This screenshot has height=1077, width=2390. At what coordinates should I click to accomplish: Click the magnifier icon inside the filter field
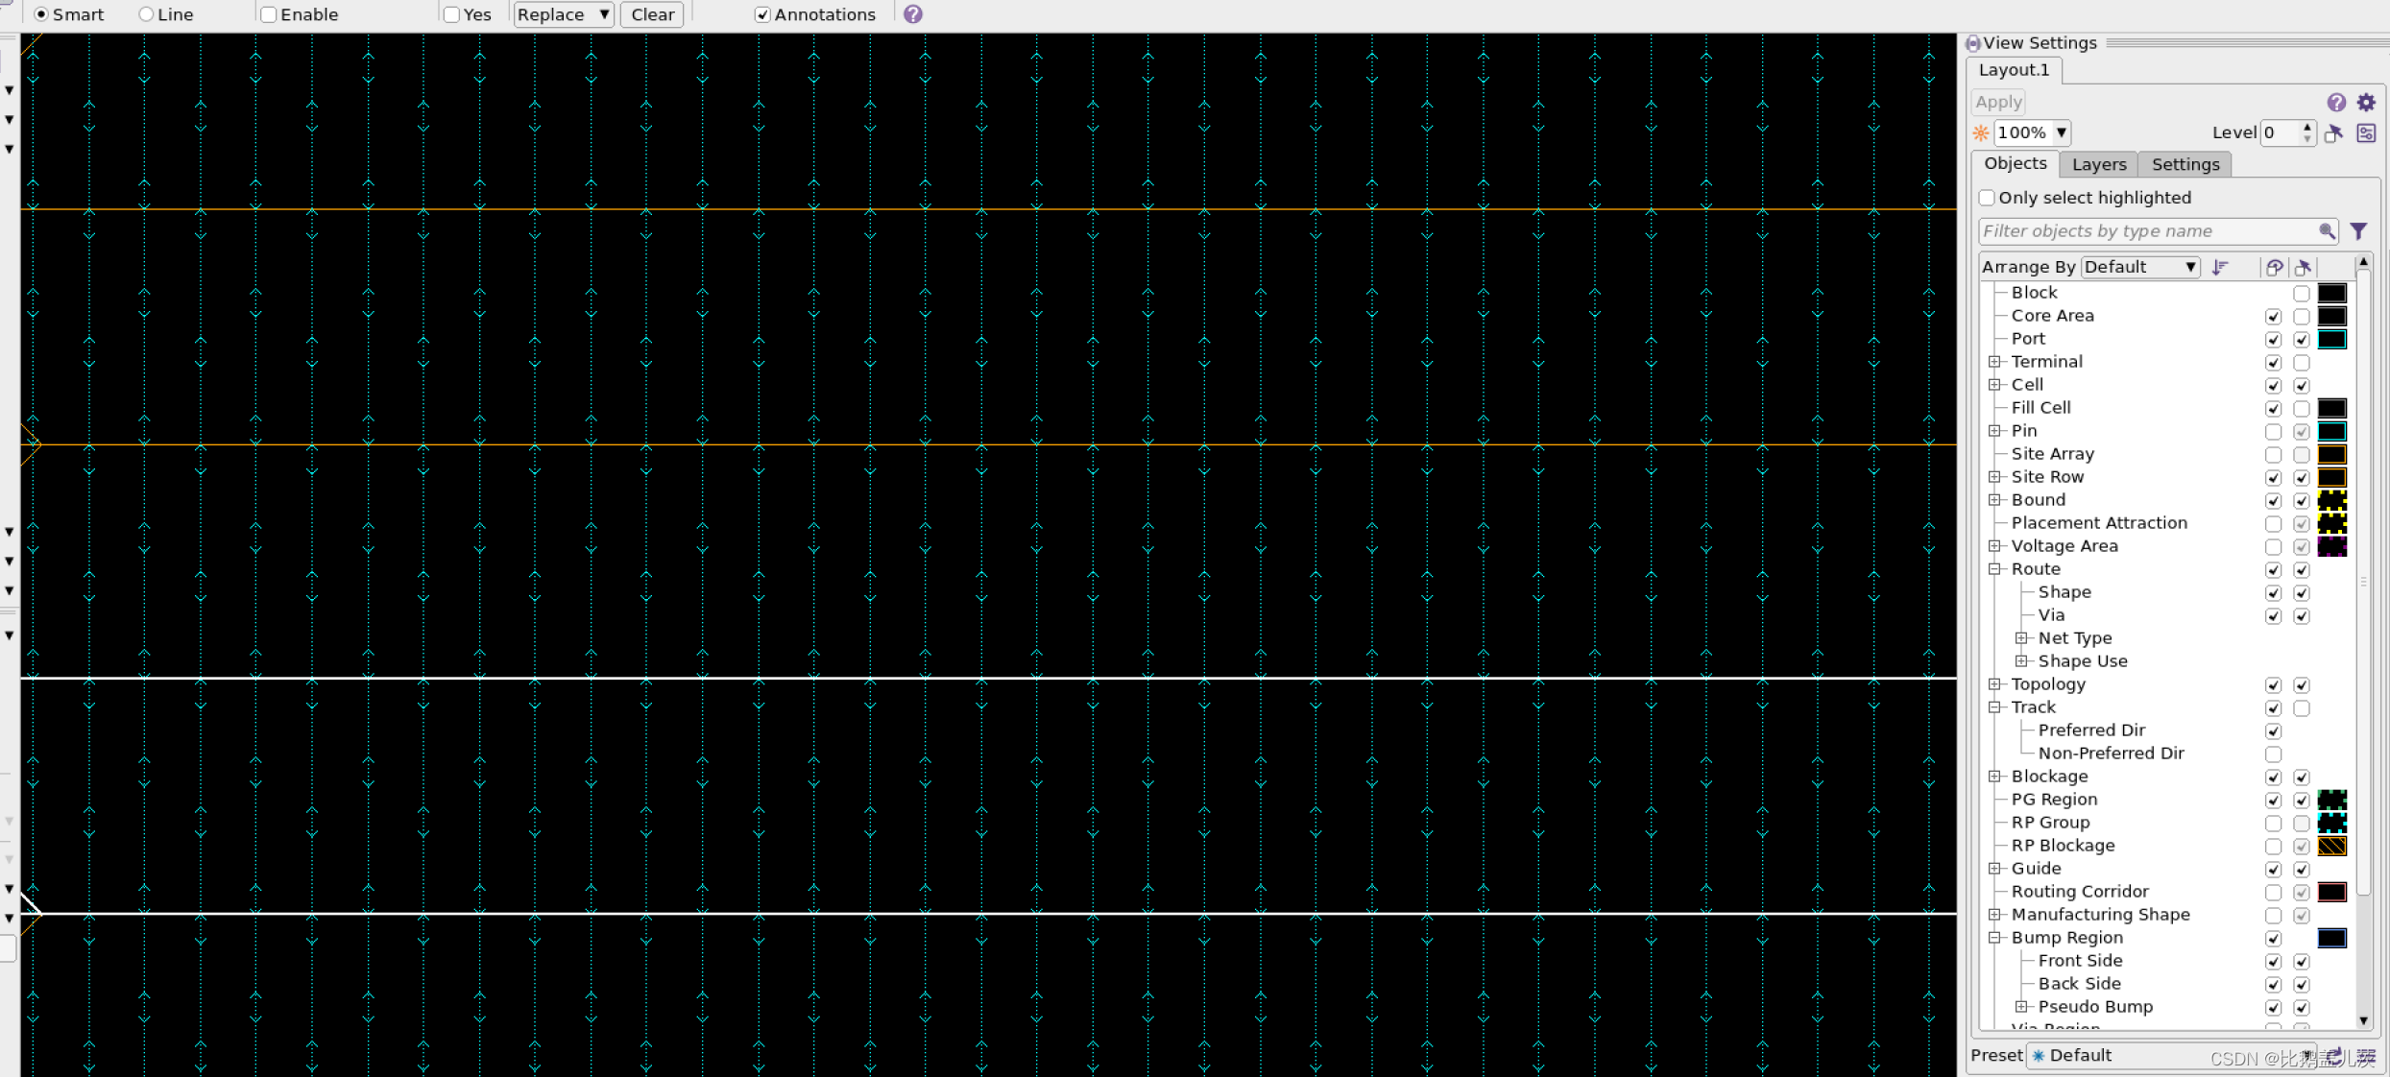click(x=2329, y=230)
